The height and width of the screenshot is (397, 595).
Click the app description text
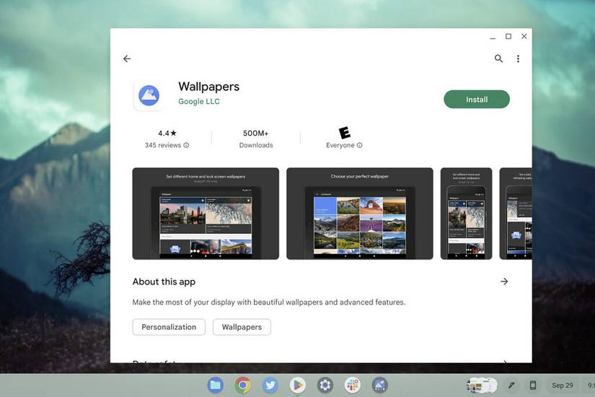tap(269, 302)
